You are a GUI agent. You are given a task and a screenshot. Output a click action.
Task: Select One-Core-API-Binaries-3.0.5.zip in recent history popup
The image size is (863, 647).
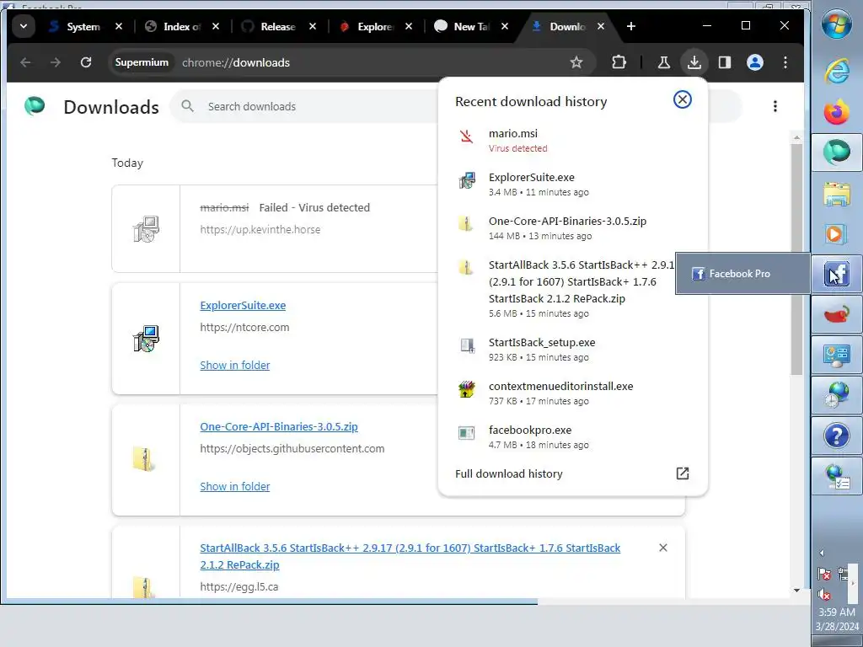(x=572, y=228)
